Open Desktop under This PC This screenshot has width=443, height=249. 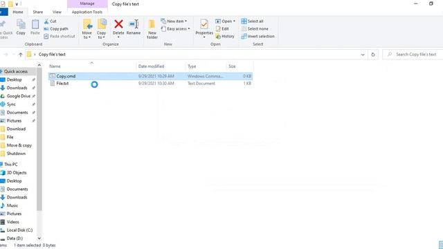point(14,181)
